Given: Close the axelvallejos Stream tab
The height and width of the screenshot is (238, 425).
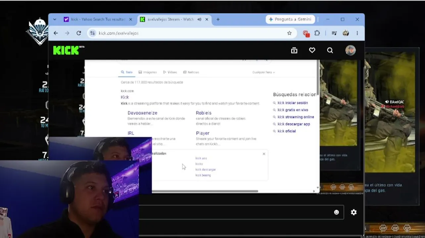Looking at the screenshot, I should 207,20.
